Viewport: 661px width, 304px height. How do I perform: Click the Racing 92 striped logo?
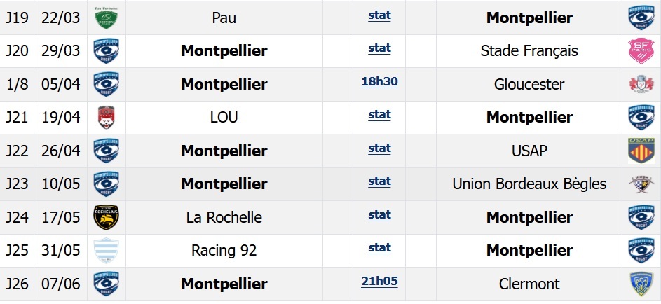tap(107, 250)
